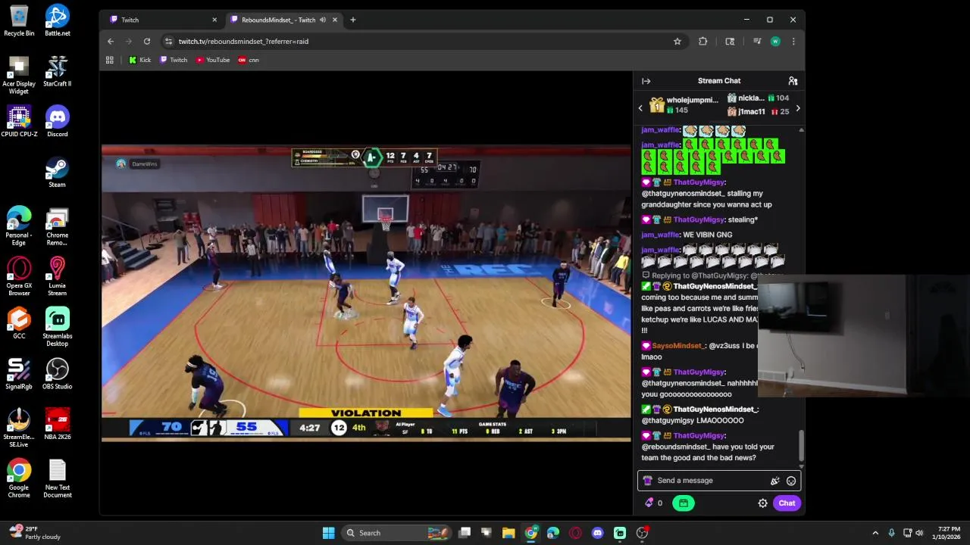Select the SignalRgb desktop icon
Image resolution: width=970 pixels, height=545 pixels.
[19, 374]
